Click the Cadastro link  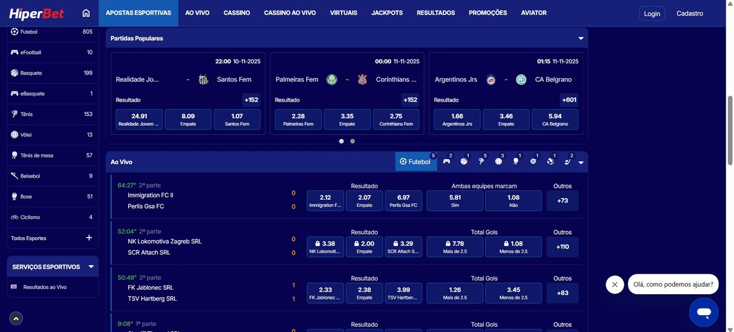point(689,13)
